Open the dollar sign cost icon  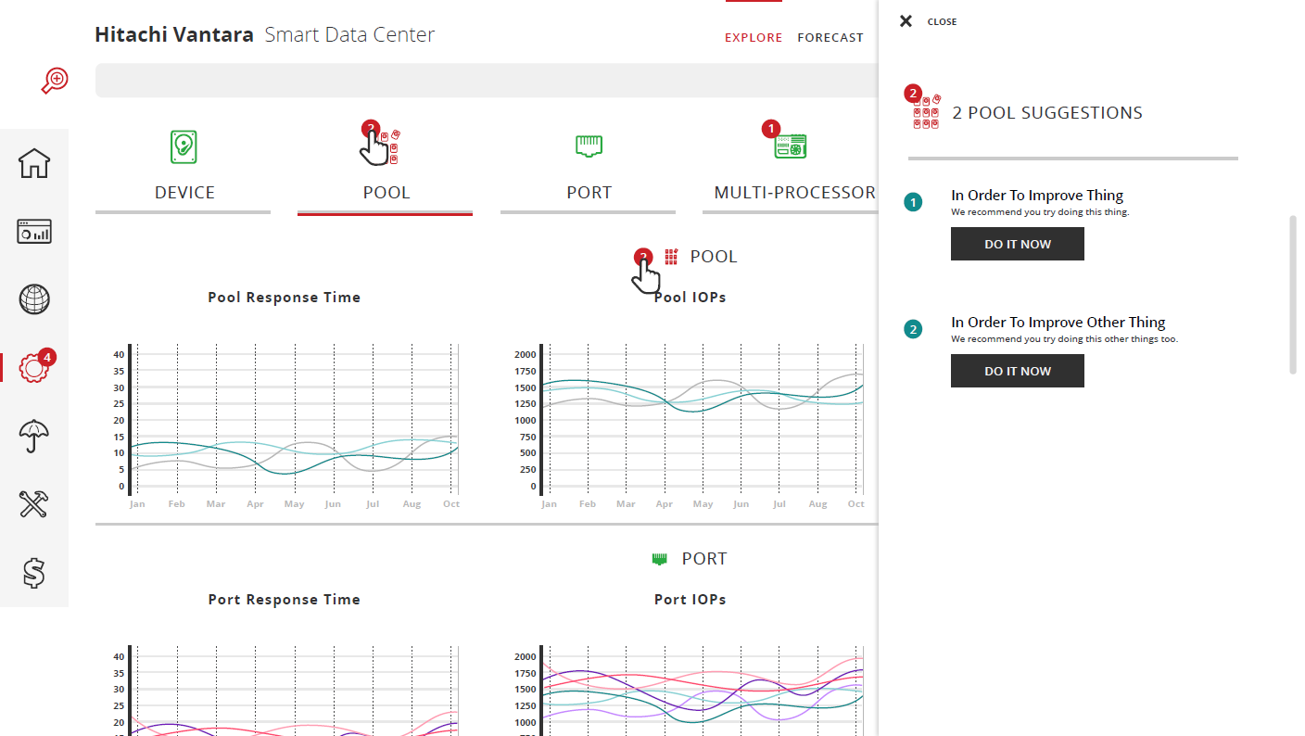[x=34, y=573]
